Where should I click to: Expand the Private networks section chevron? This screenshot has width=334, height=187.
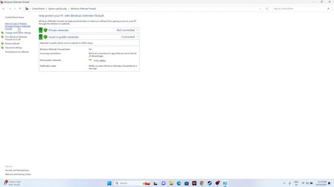(137, 30)
